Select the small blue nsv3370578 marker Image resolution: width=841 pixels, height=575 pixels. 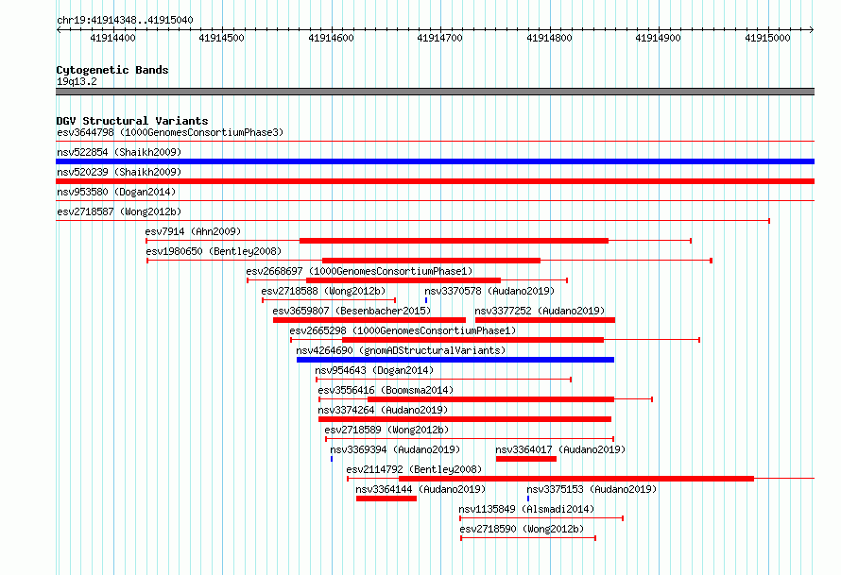pos(426,300)
